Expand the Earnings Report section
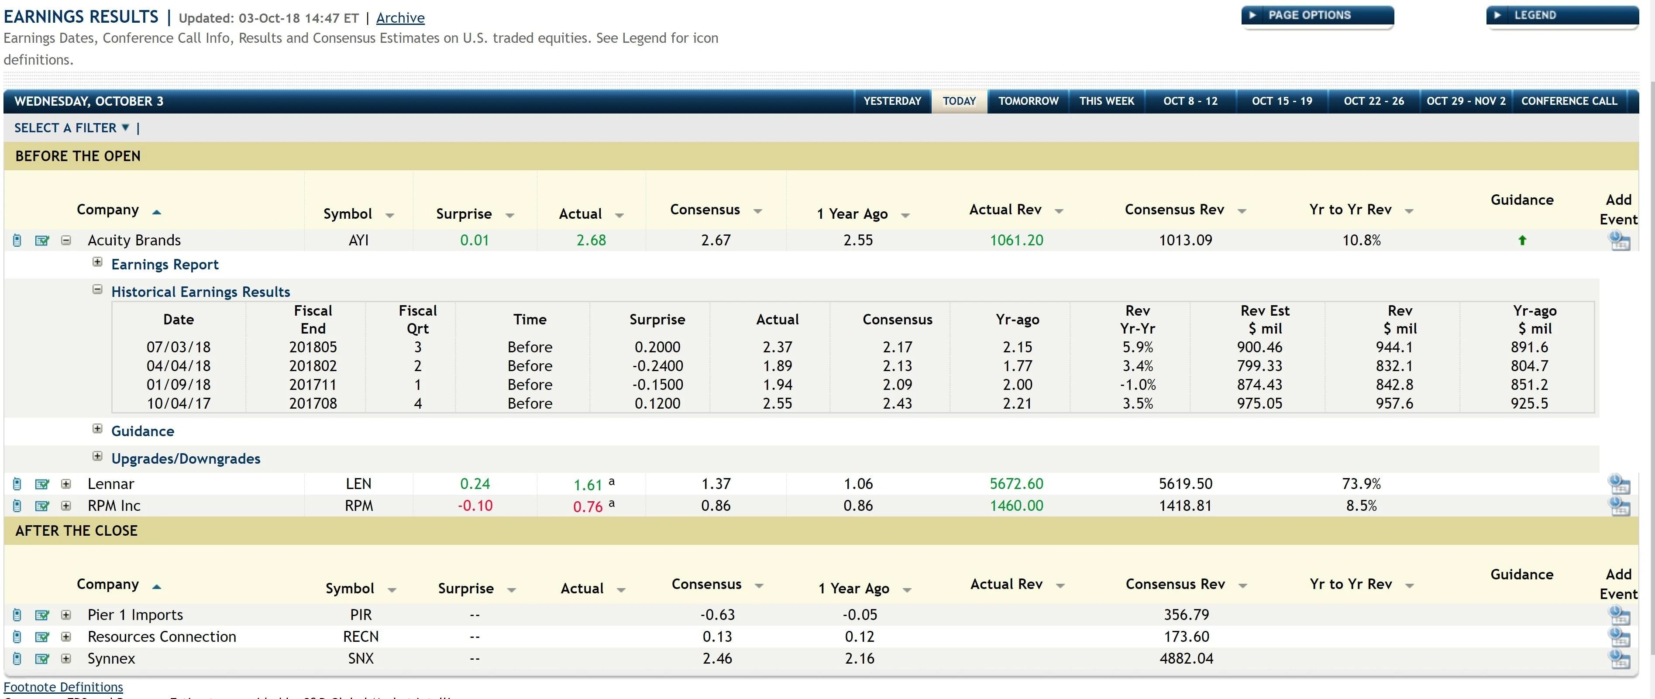 [x=98, y=262]
